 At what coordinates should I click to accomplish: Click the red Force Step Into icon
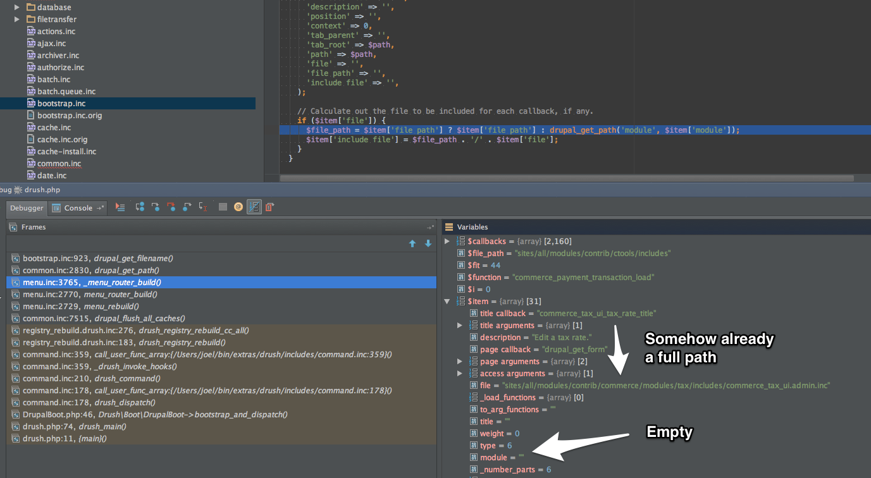[x=171, y=207]
